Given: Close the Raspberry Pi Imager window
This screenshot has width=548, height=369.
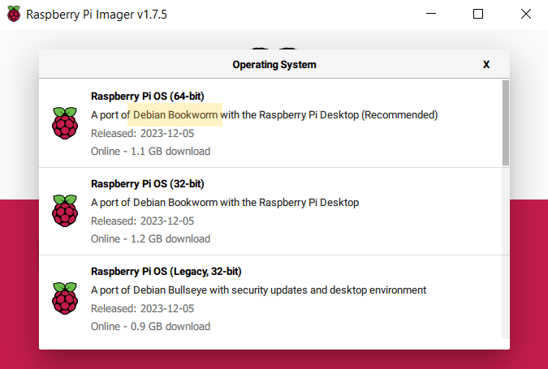Looking at the screenshot, I should 524,15.
